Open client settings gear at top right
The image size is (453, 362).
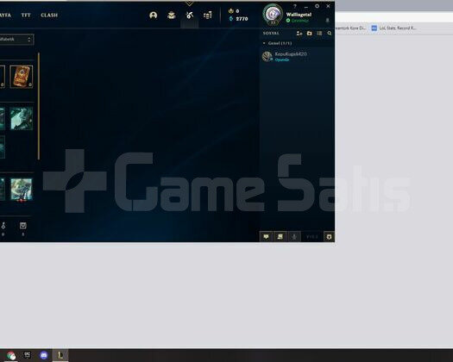pos(317,6)
